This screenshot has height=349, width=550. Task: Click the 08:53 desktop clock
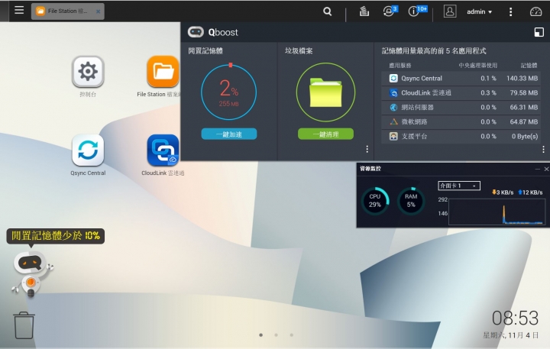(x=515, y=318)
